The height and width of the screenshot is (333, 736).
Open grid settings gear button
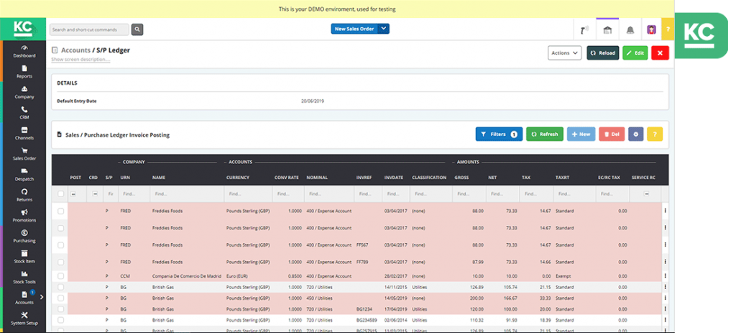pos(636,134)
